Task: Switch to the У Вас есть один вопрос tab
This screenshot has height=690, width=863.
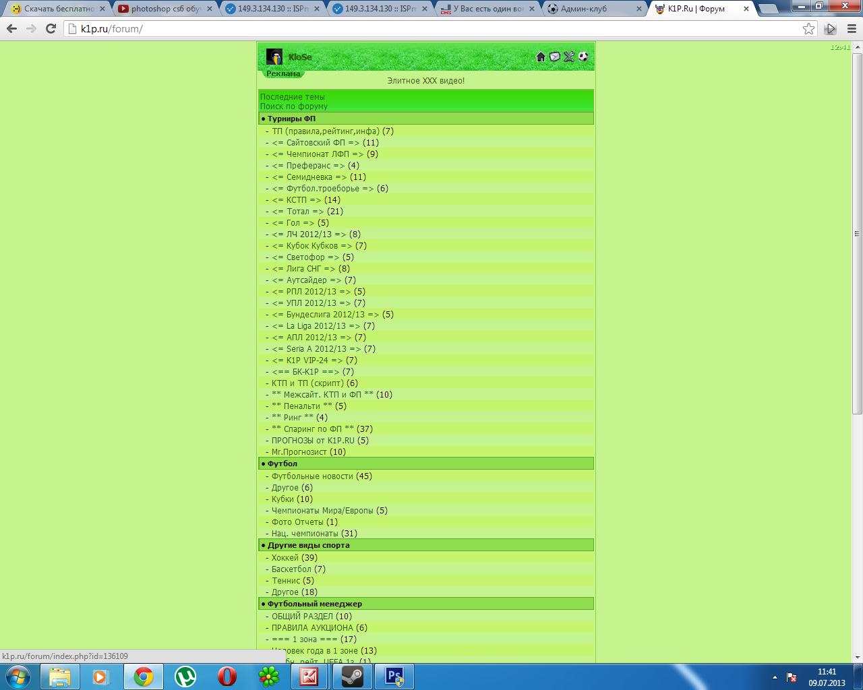Action: 488,9
